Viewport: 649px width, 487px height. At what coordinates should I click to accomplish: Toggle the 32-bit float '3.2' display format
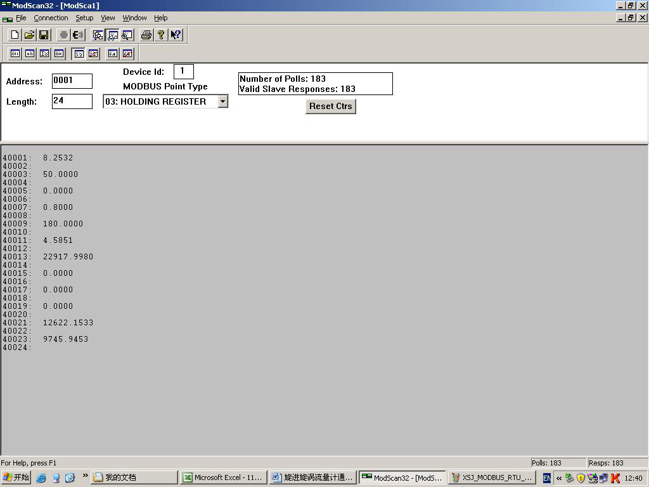click(x=79, y=54)
